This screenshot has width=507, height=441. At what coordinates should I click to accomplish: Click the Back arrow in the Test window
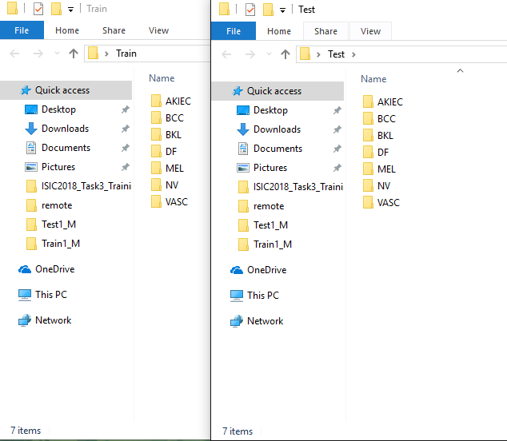click(226, 54)
